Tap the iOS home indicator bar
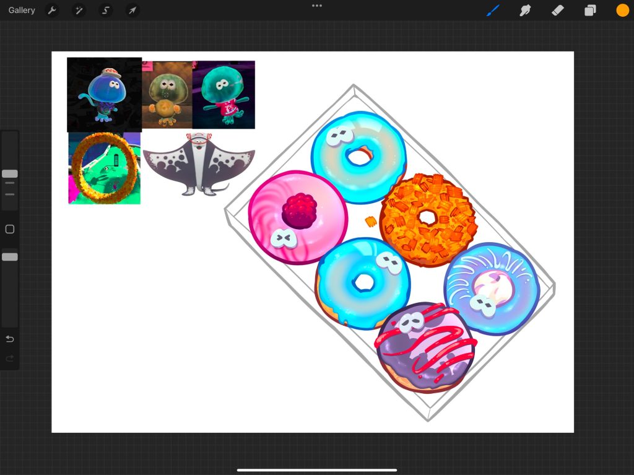 tap(317, 470)
